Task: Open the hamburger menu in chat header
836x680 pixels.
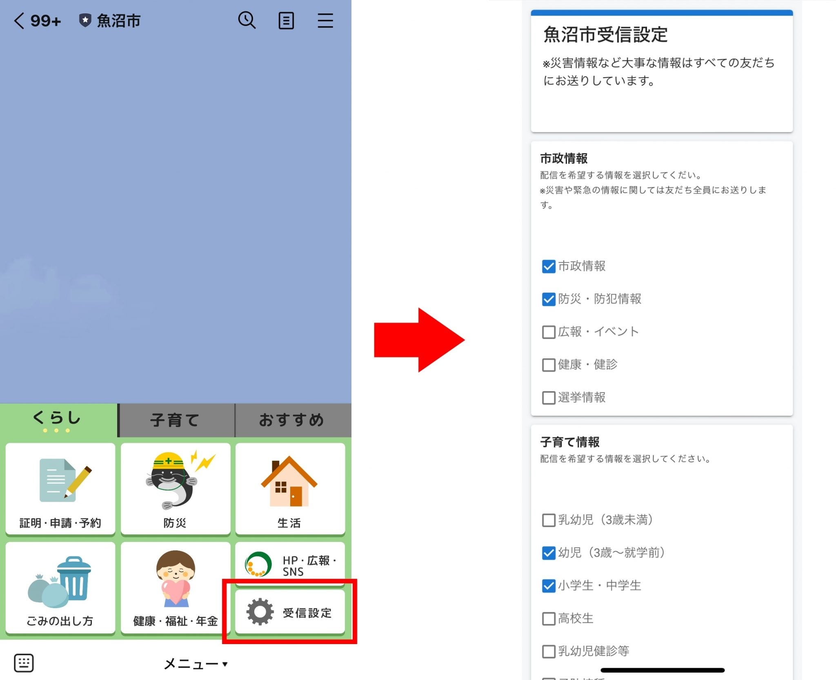Action: 325,20
